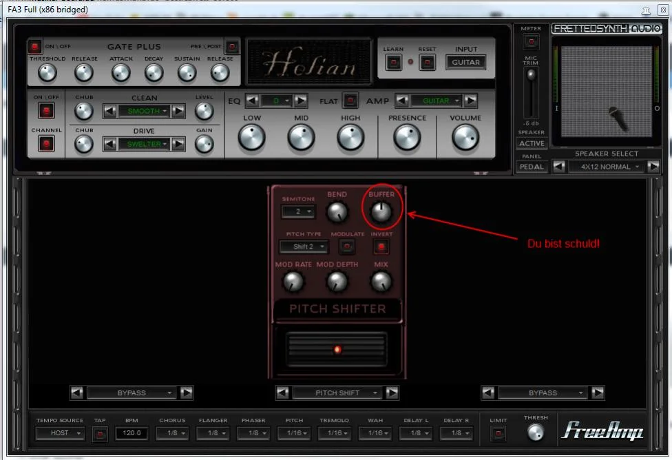Click the amp CHANNEL switch button

pyautogui.click(x=46, y=144)
